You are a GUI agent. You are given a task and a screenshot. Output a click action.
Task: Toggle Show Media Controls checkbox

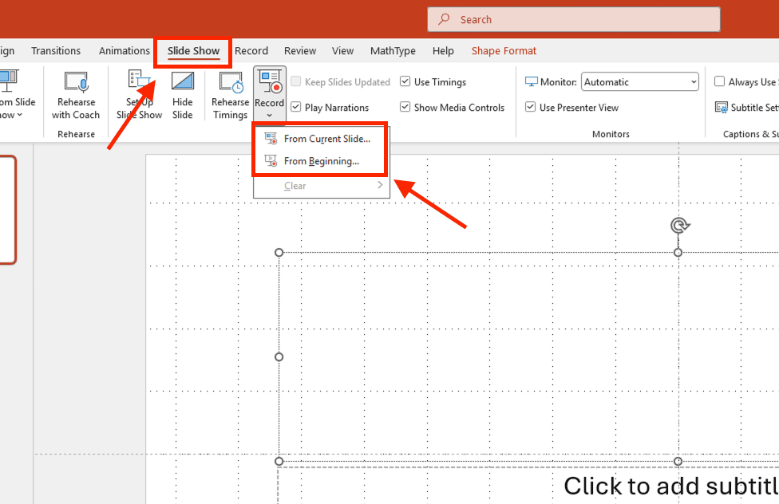pos(405,107)
